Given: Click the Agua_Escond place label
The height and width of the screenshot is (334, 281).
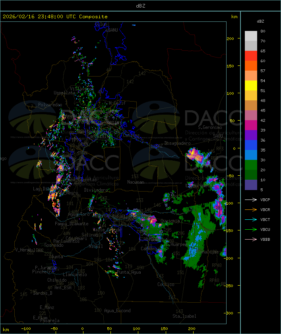Looking at the screenshot, I should point(117,311).
